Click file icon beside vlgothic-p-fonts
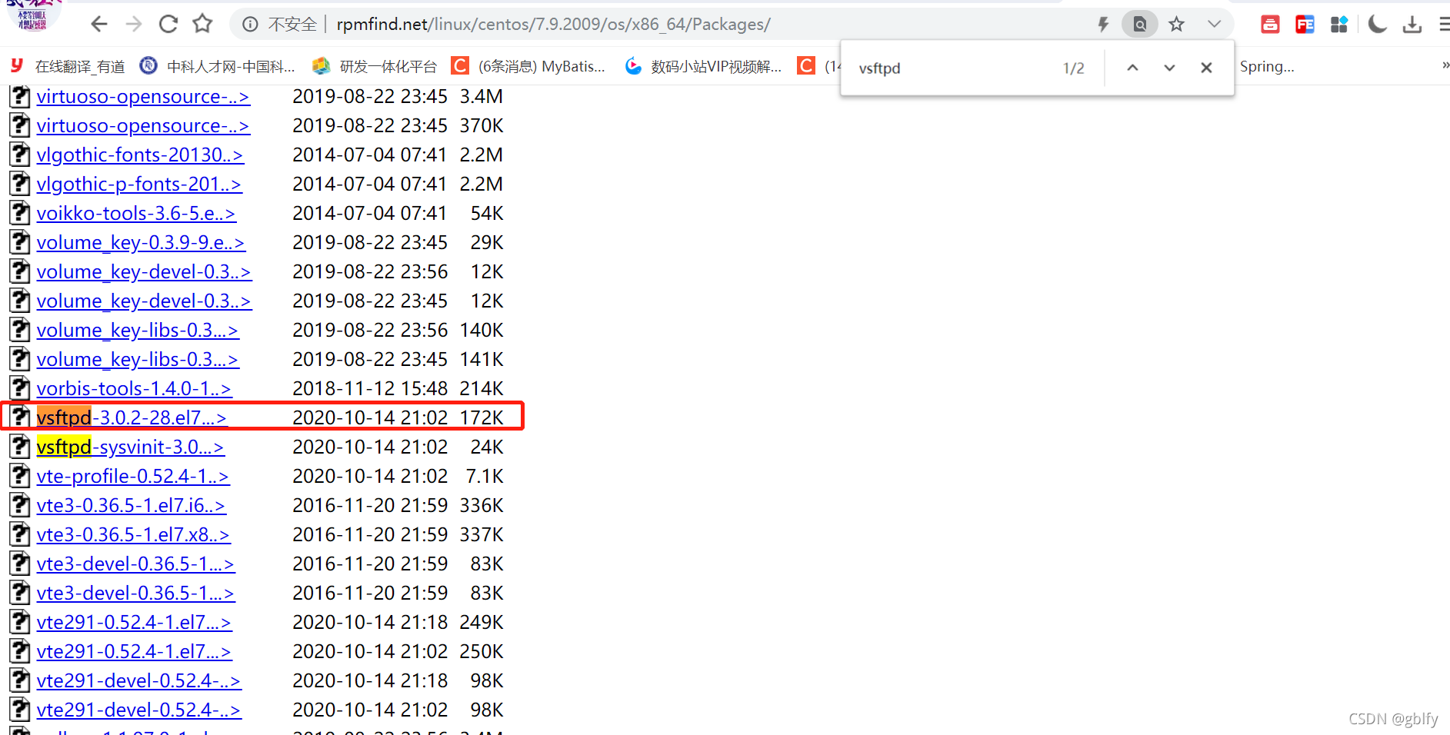This screenshot has width=1450, height=735. click(20, 183)
